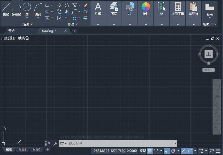This screenshot has height=155, width=223.
Task: Switch to the Drawing1* tab
Action: point(48,31)
